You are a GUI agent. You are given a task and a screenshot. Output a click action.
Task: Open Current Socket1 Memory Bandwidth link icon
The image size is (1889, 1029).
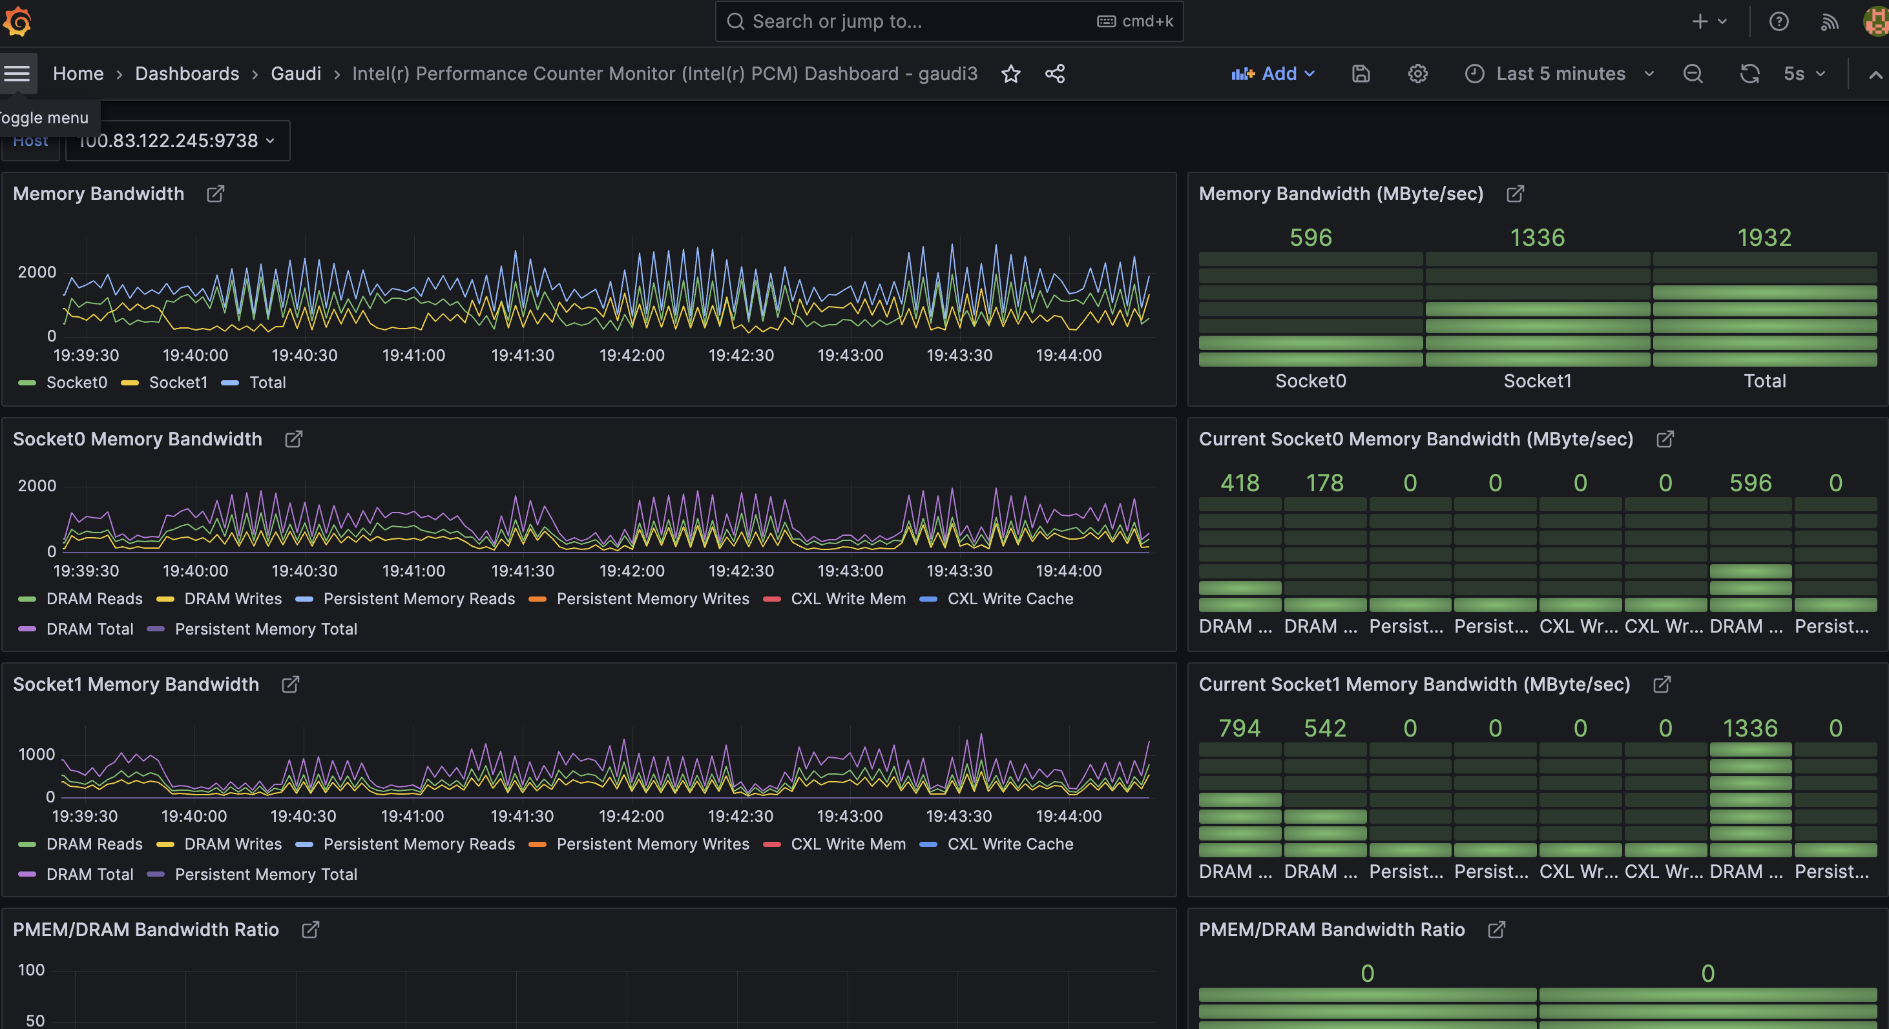tap(1662, 684)
